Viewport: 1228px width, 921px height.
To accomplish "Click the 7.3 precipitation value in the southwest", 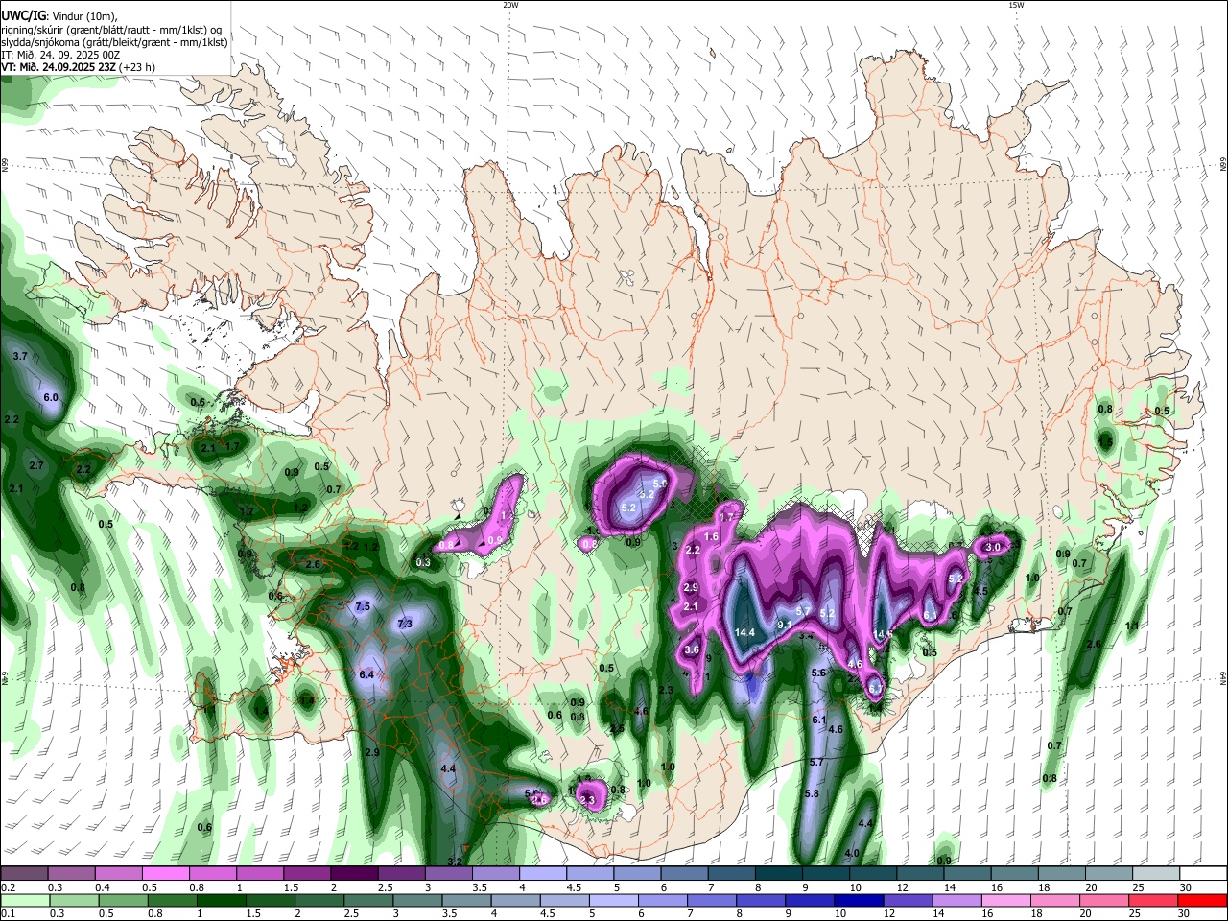I will [404, 624].
